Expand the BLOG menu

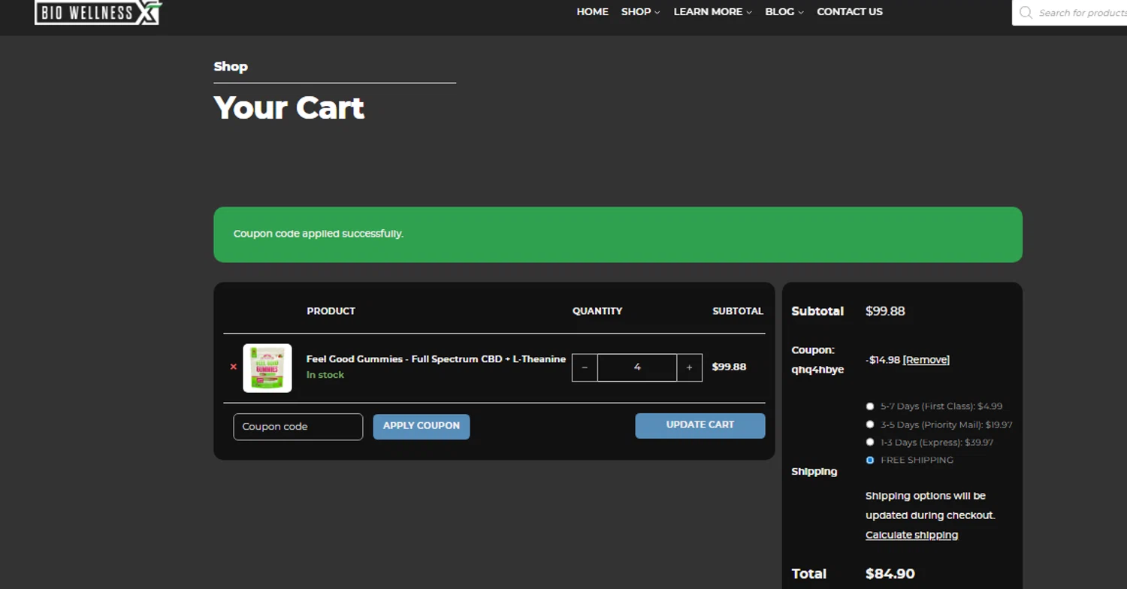click(x=784, y=11)
